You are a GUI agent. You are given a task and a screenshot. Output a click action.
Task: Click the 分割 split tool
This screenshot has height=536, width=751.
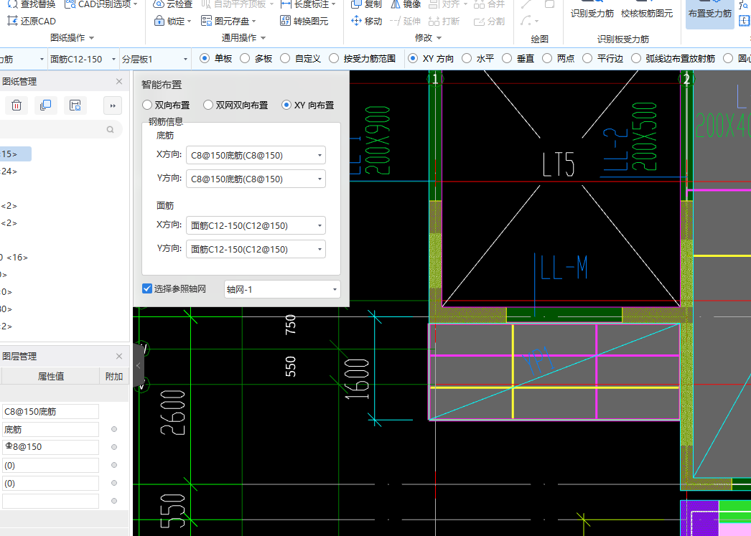point(489,21)
